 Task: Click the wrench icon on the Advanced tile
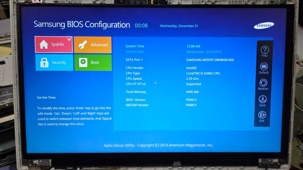(x=83, y=45)
